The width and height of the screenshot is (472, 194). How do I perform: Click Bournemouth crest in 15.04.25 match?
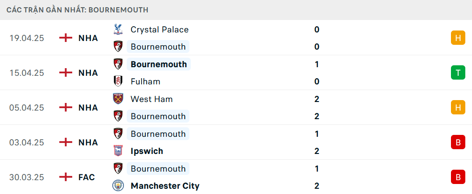point(118,64)
